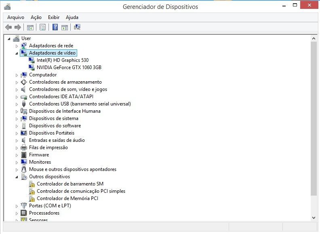The image size is (320, 234).
Task: Click the mouse icon for pointing devices
Action: (x=24, y=169)
